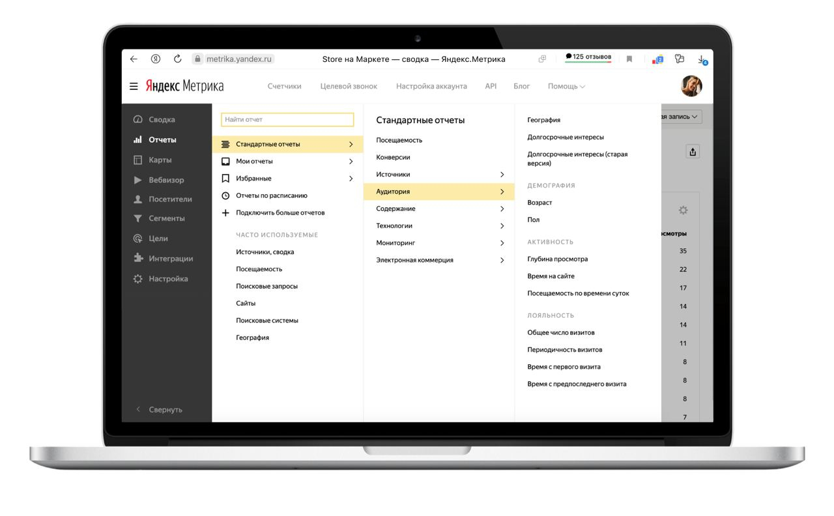834x516 pixels.
Task: Open widget settings gear icon
Action: click(x=683, y=210)
